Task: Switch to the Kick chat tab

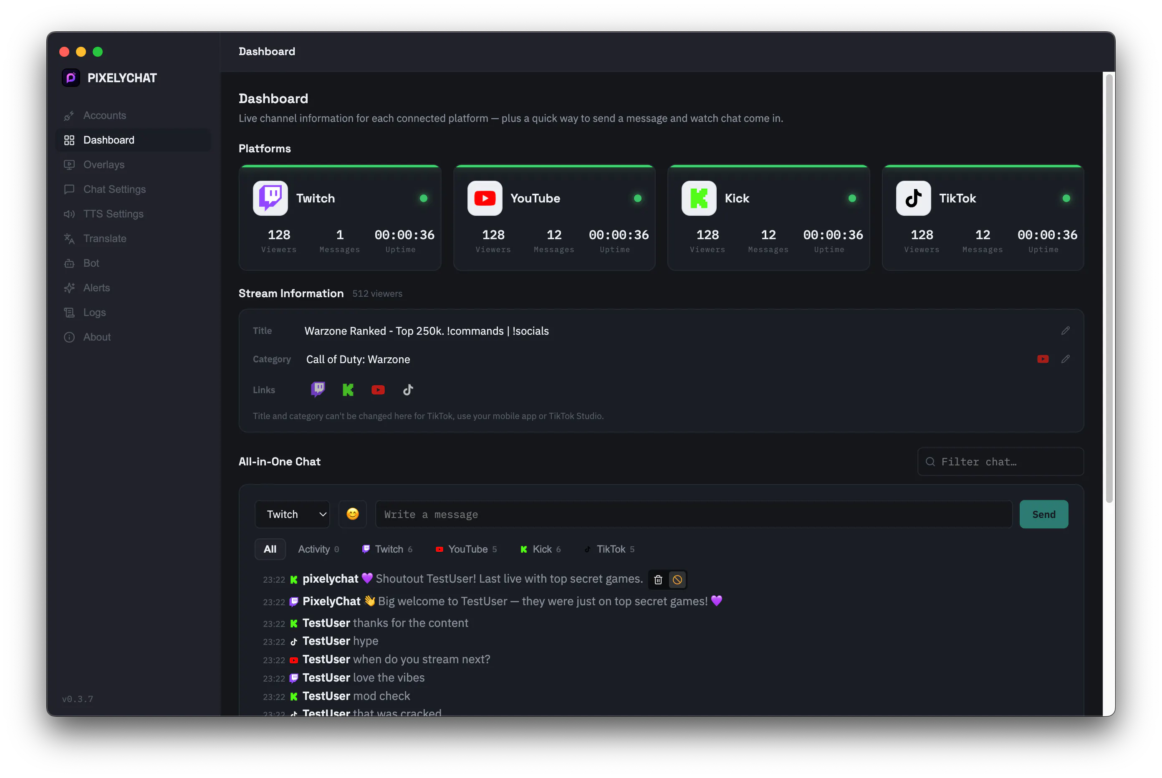Action: coord(541,549)
